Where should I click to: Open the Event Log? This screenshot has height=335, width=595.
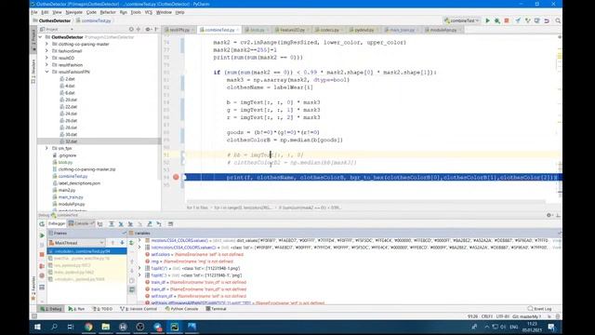click(x=539, y=309)
